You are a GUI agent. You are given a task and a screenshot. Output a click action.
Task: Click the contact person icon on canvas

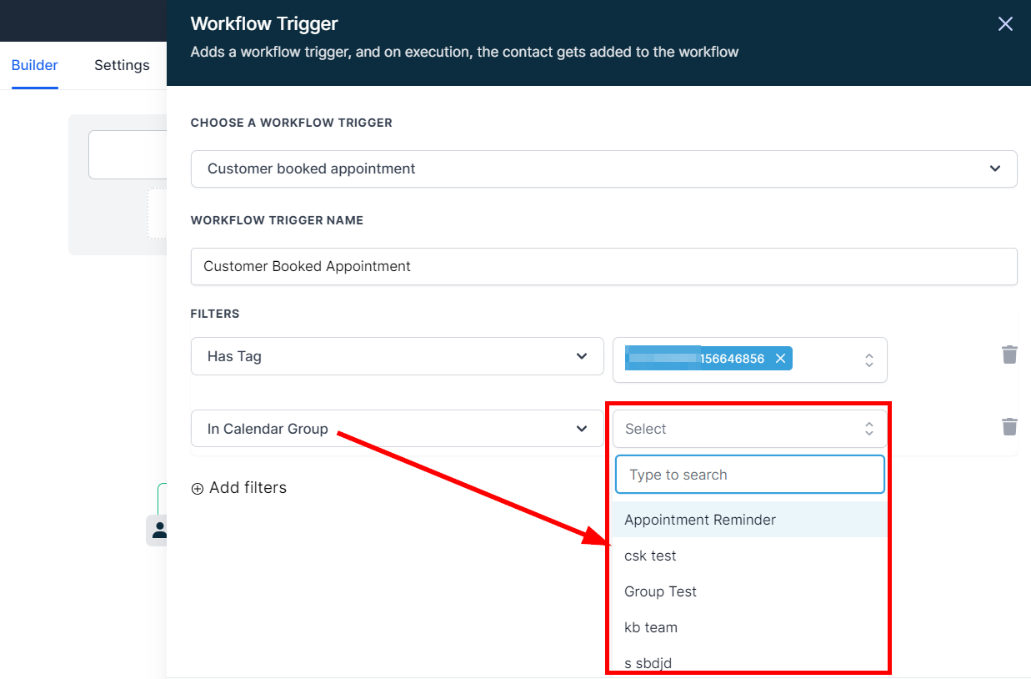pyautogui.click(x=158, y=530)
